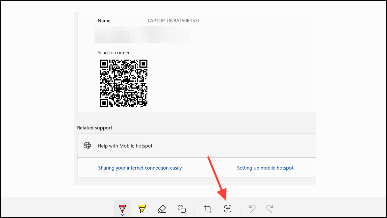Click the Help with Mobile hotspot row
This screenshot has height=218, width=387.
[x=196, y=146]
